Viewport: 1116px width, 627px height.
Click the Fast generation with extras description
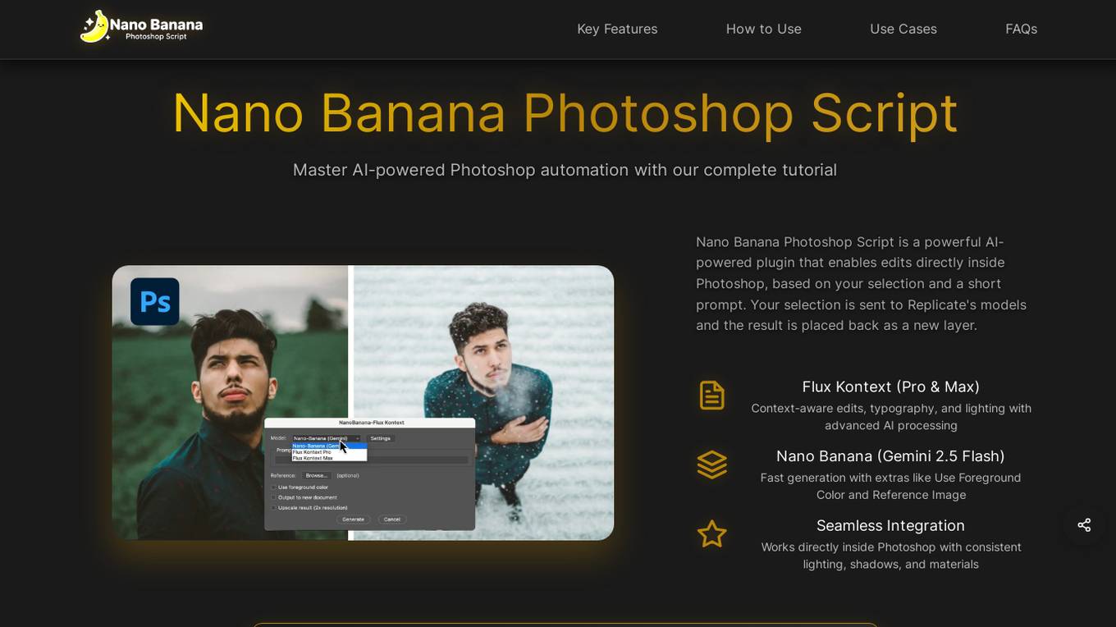891,486
